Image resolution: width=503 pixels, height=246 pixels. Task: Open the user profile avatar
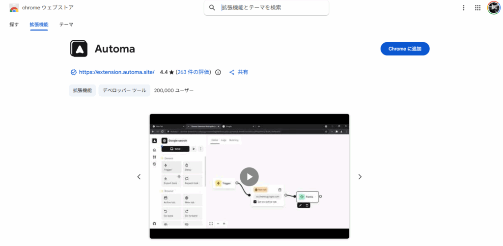pos(493,8)
